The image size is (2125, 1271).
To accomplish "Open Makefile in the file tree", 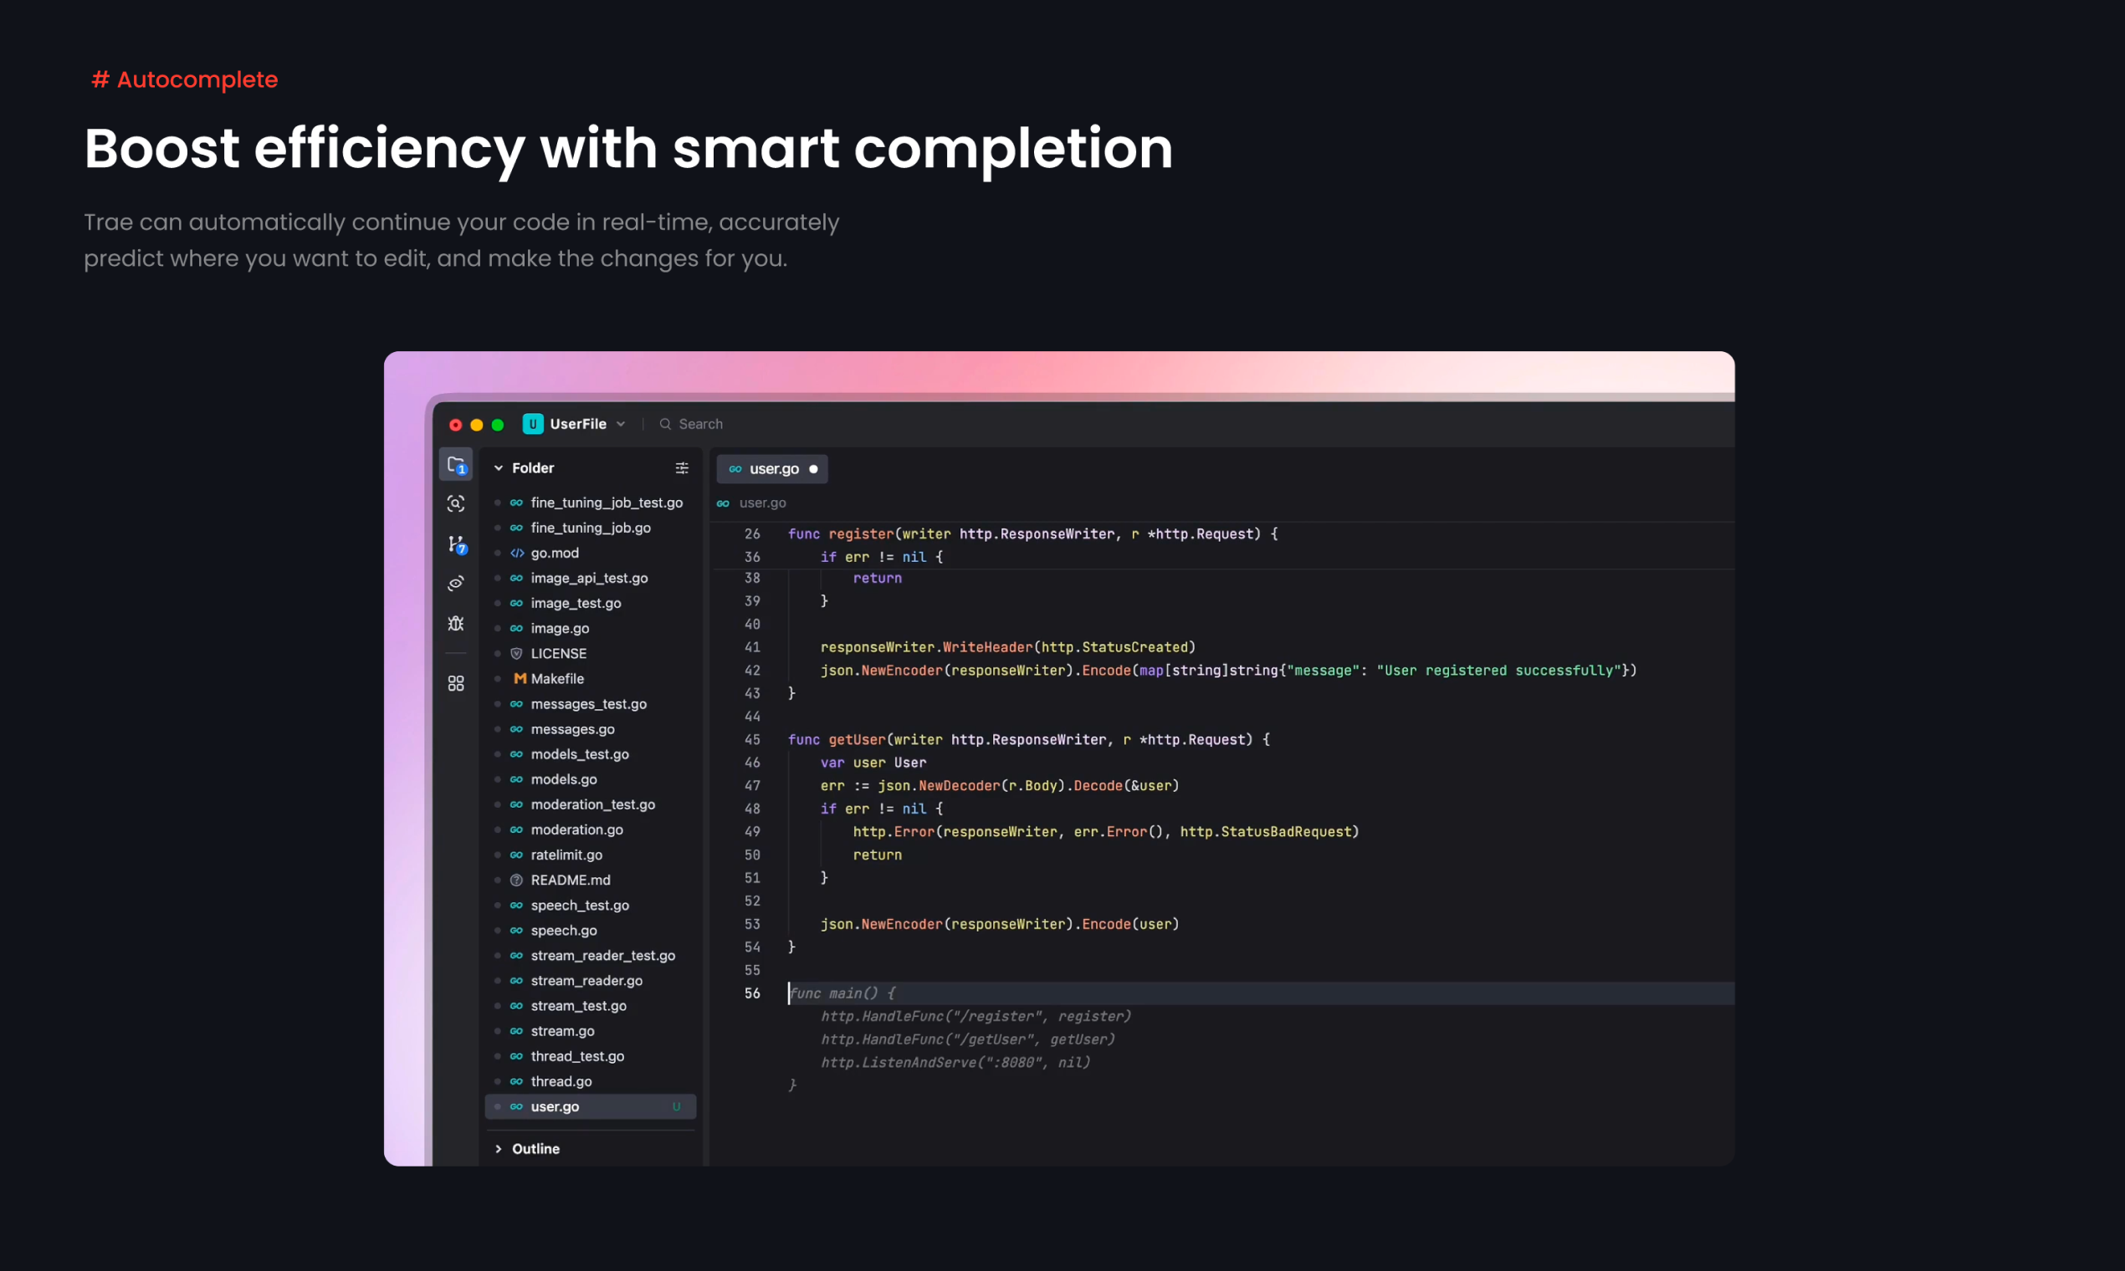I will [x=557, y=678].
